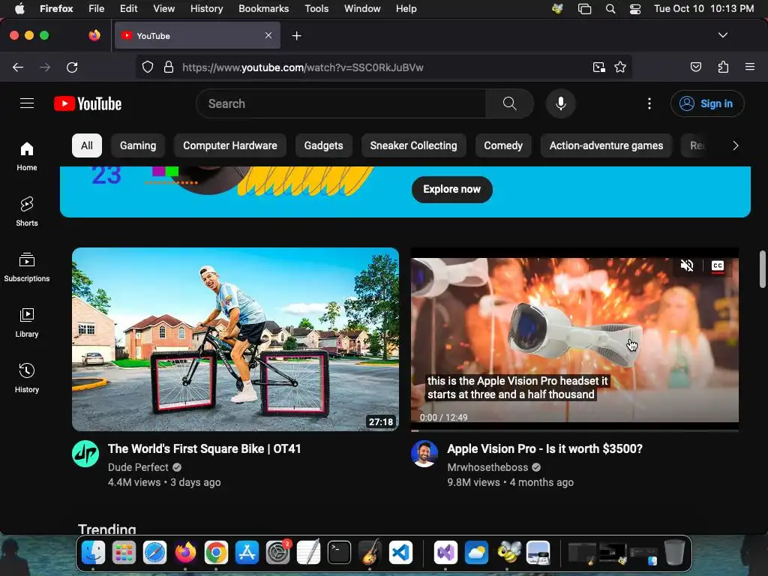Open Shorts from sidebar
The image size is (768, 576).
click(27, 211)
